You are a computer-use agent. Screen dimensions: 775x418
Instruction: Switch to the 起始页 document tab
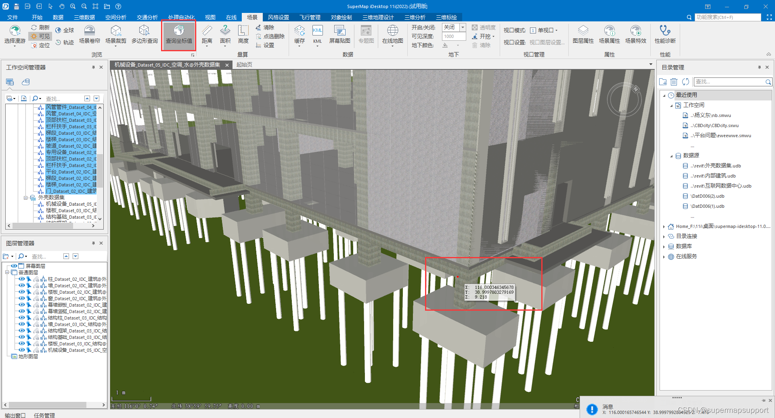pyautogui.click(x=244, y=65)
